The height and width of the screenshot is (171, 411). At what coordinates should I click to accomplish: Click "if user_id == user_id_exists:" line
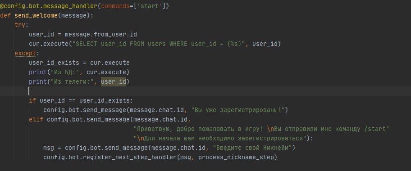pyautogui.click(x=81, y=100)
